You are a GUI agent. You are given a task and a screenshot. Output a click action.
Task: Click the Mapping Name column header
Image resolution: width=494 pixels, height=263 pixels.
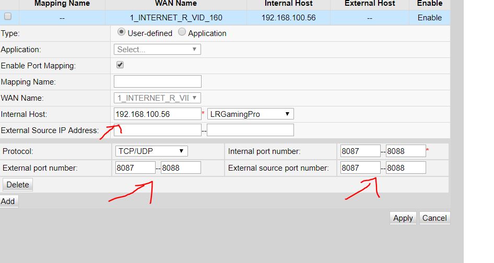pyautogui.click(x=62, y=4)
